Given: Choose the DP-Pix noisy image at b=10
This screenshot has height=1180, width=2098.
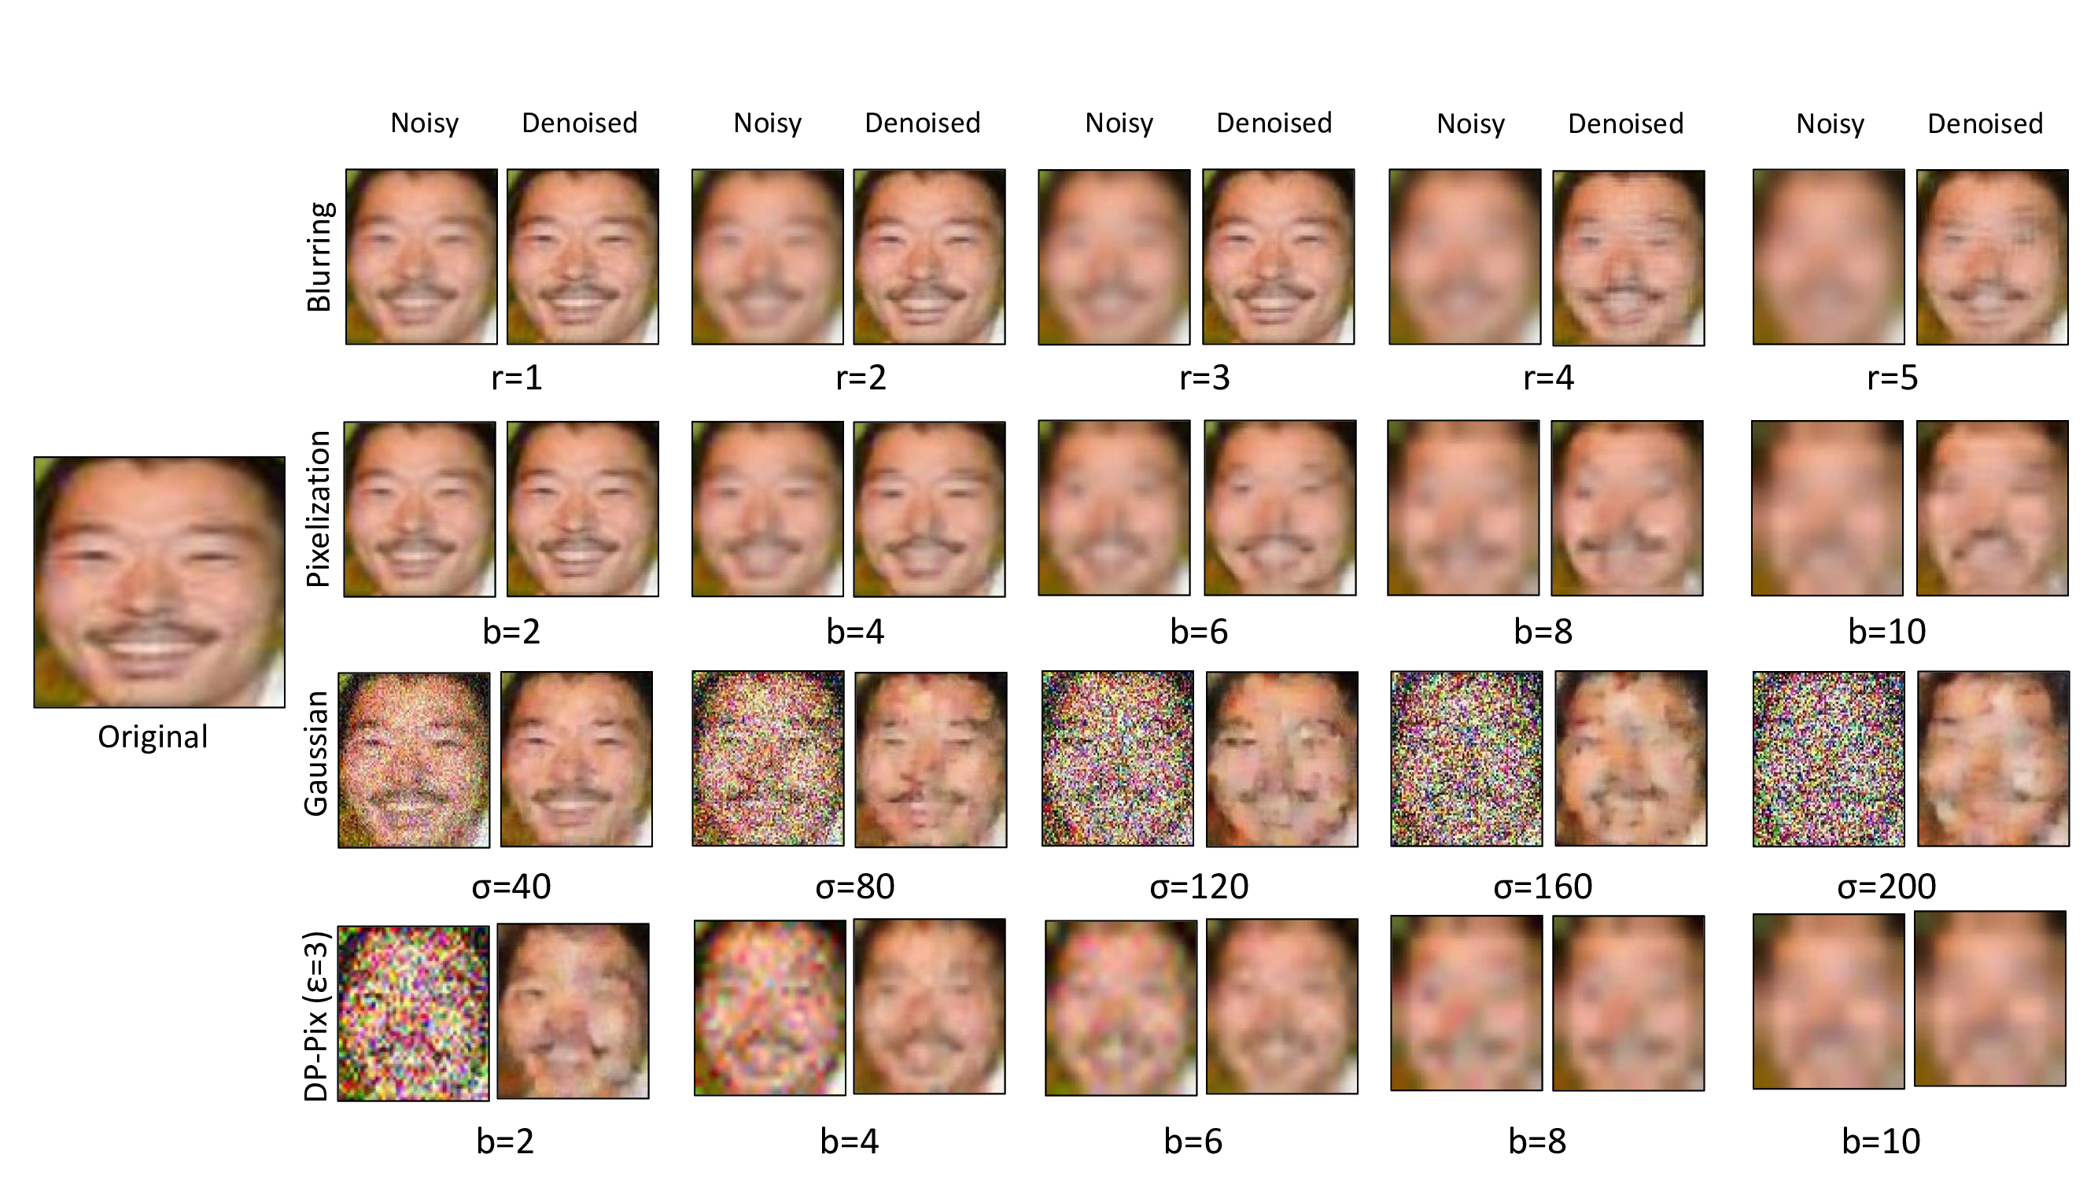Looking at the screenshot, I should point(1829,1001).
